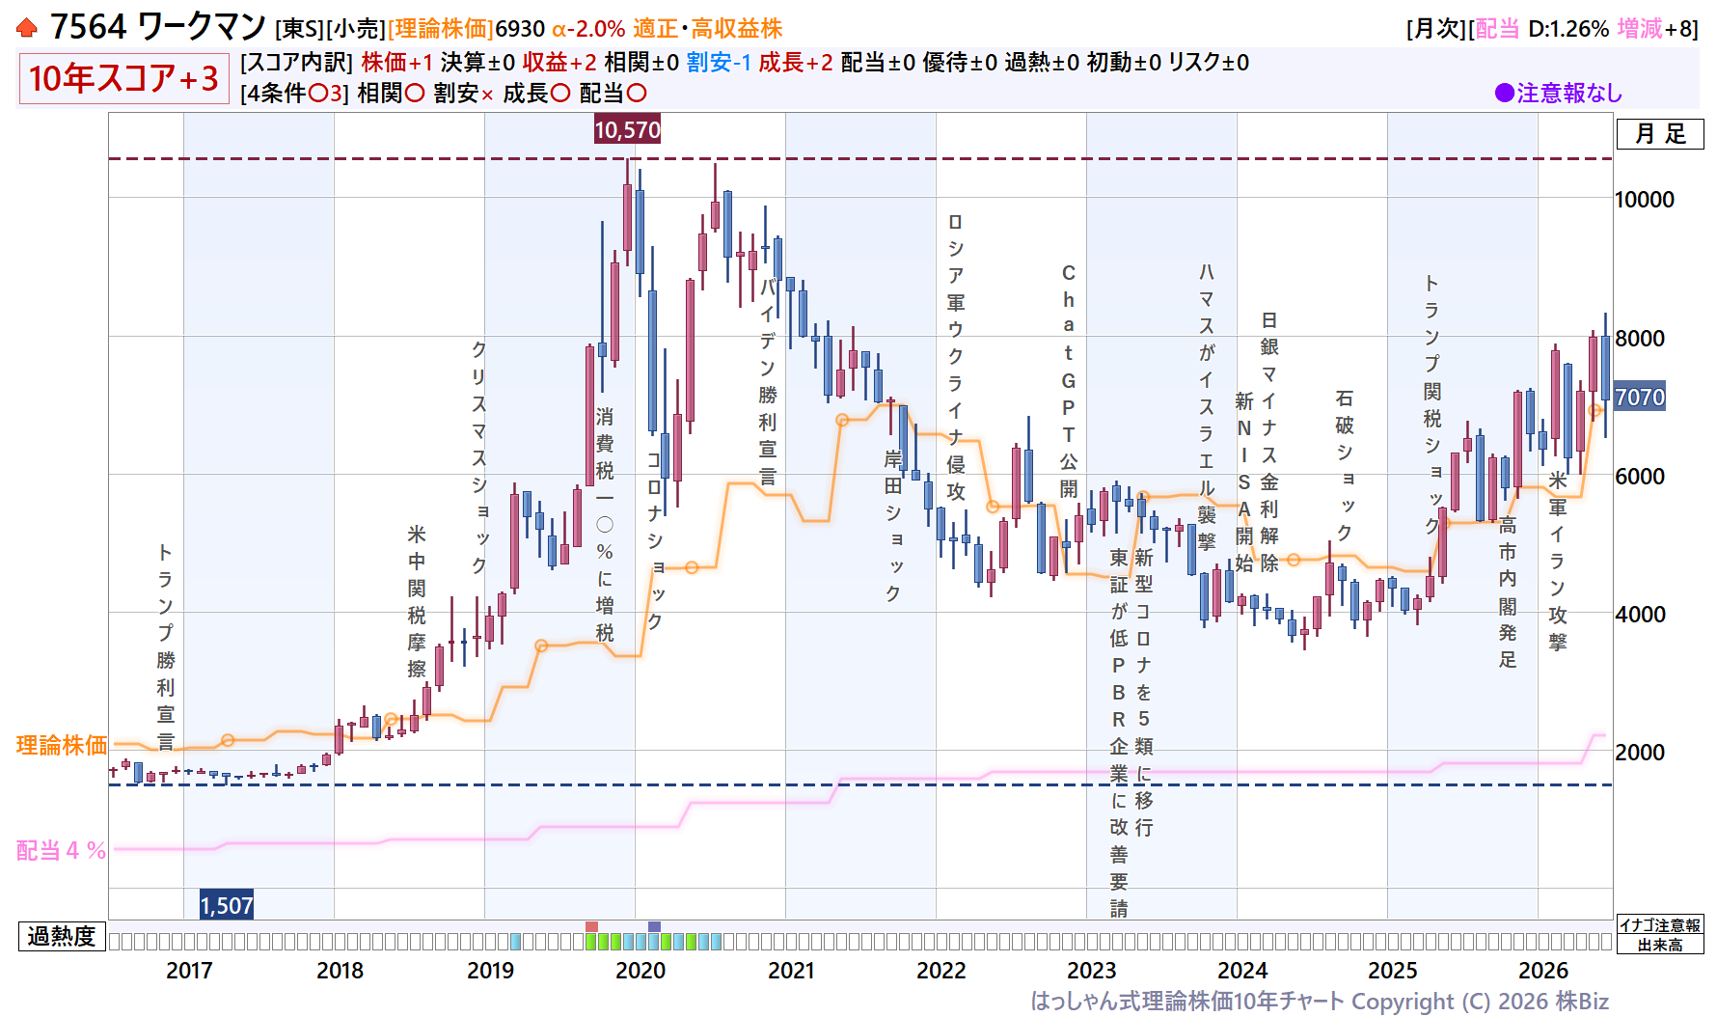This screenshot has height=1017, width=1717.
Task: Click the 2000 price axis label
Action: click(x=1640, y=753)
